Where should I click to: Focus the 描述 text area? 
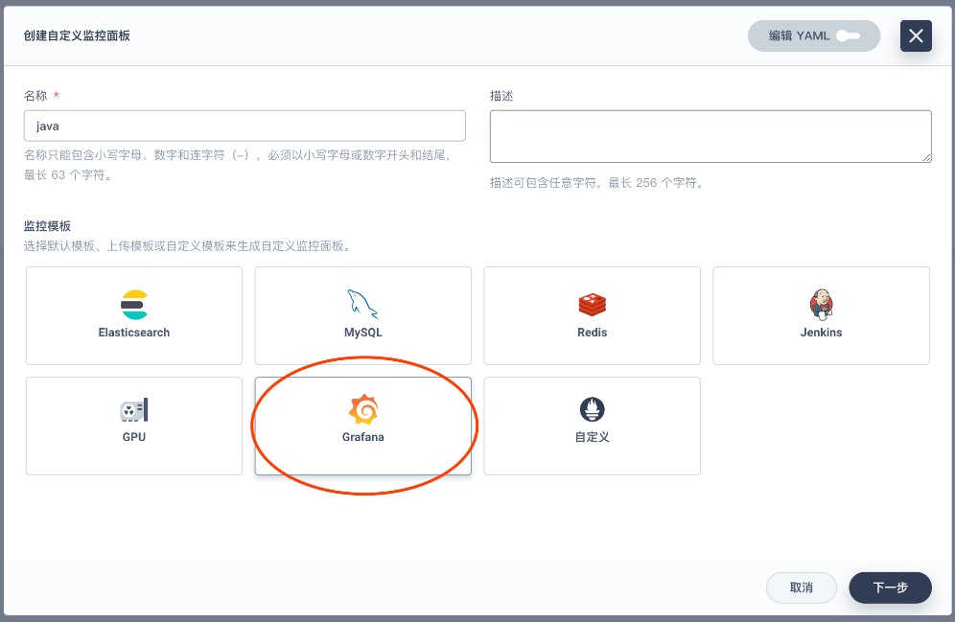tap(710, 136)
